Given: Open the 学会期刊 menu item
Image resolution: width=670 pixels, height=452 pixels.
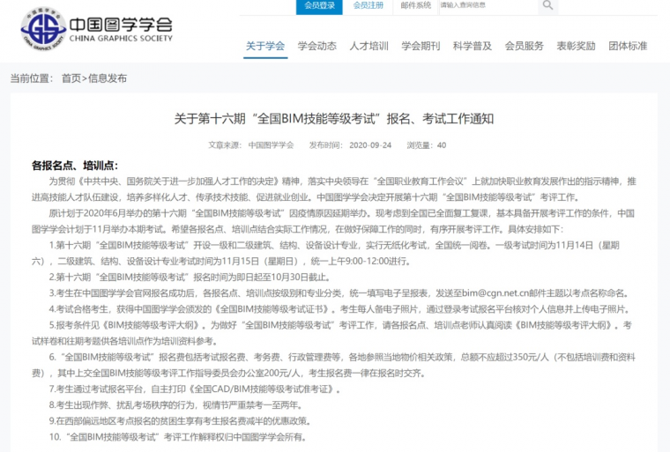Looking at the screenshot, I should pos(421,46).
